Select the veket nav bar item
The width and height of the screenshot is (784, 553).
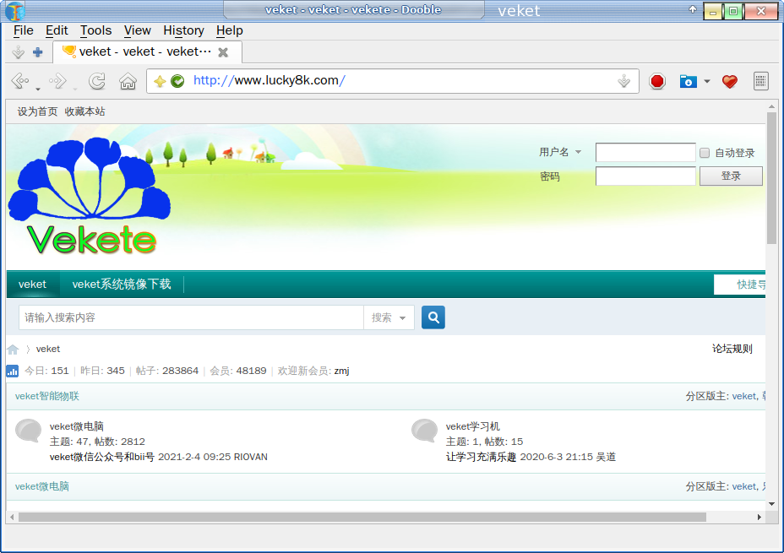tap(32, 285)
